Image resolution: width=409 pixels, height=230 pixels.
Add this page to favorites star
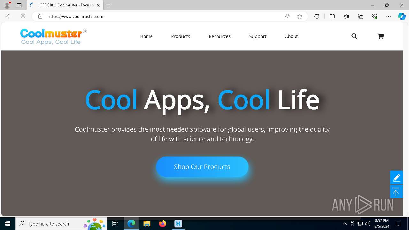(x=300, y=16)
